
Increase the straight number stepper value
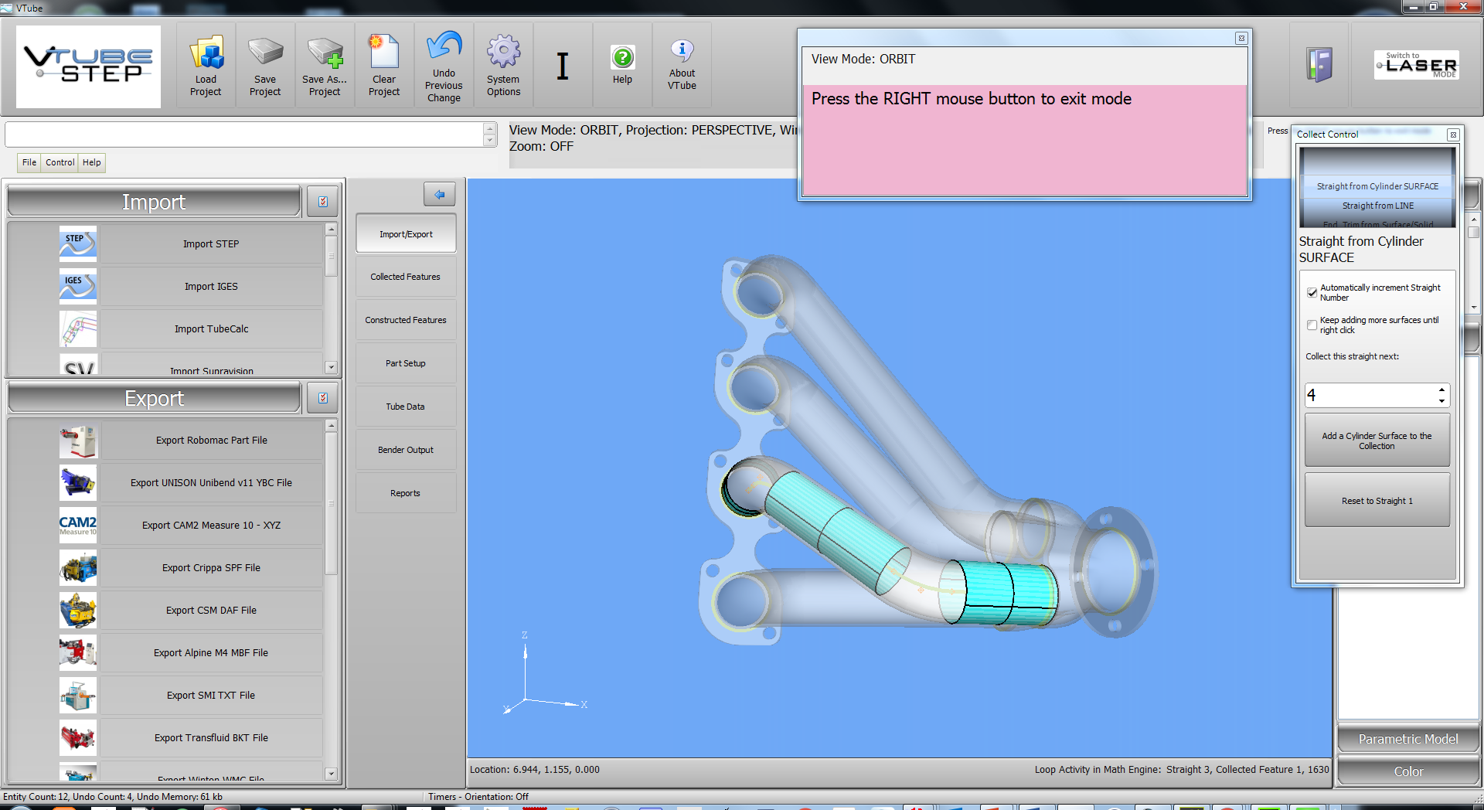[1441, 390]
